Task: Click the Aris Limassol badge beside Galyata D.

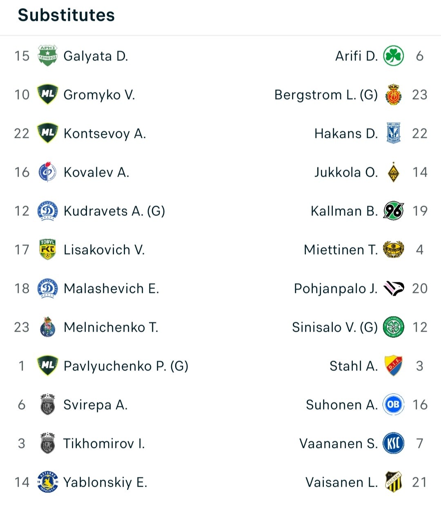Action: pyautogui.click(x=47, y=56)
